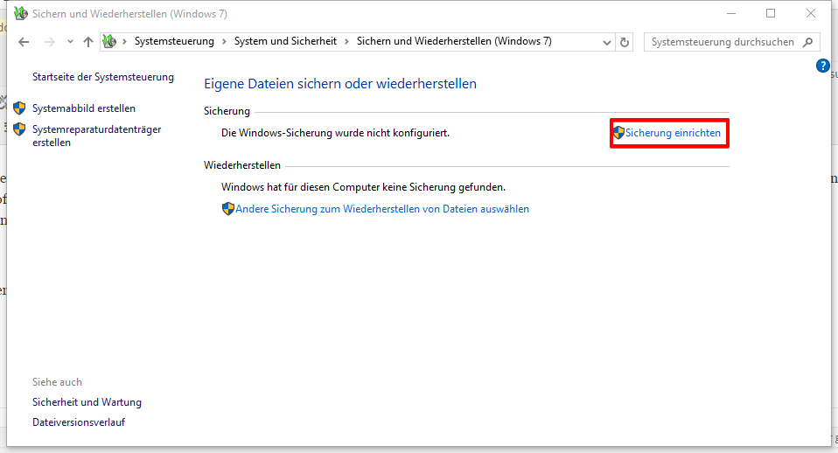Expand chevron before Systemsteuerung breadcrumb
Image resolution: width=838 pixels, height=453 pixels.
tap(124, 42)
